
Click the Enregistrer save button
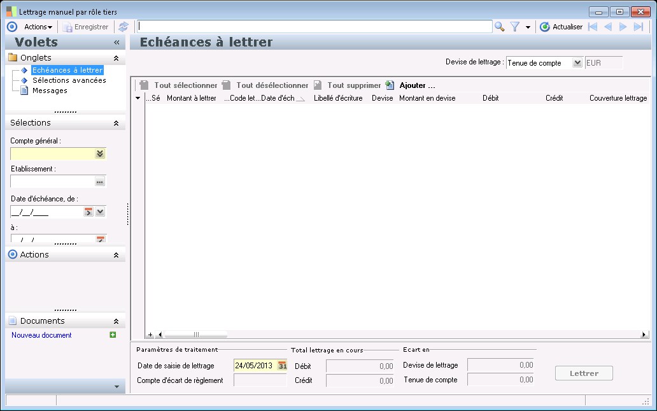[x=85, y=27]
